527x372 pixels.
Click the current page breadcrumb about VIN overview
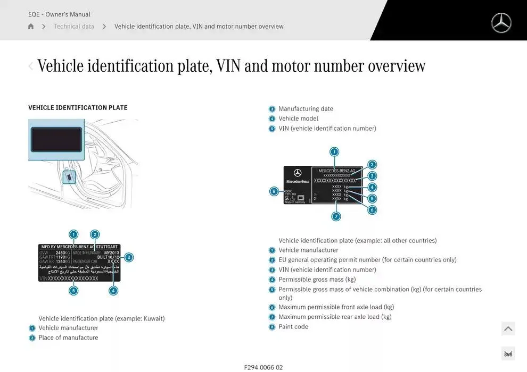[199, 27]
